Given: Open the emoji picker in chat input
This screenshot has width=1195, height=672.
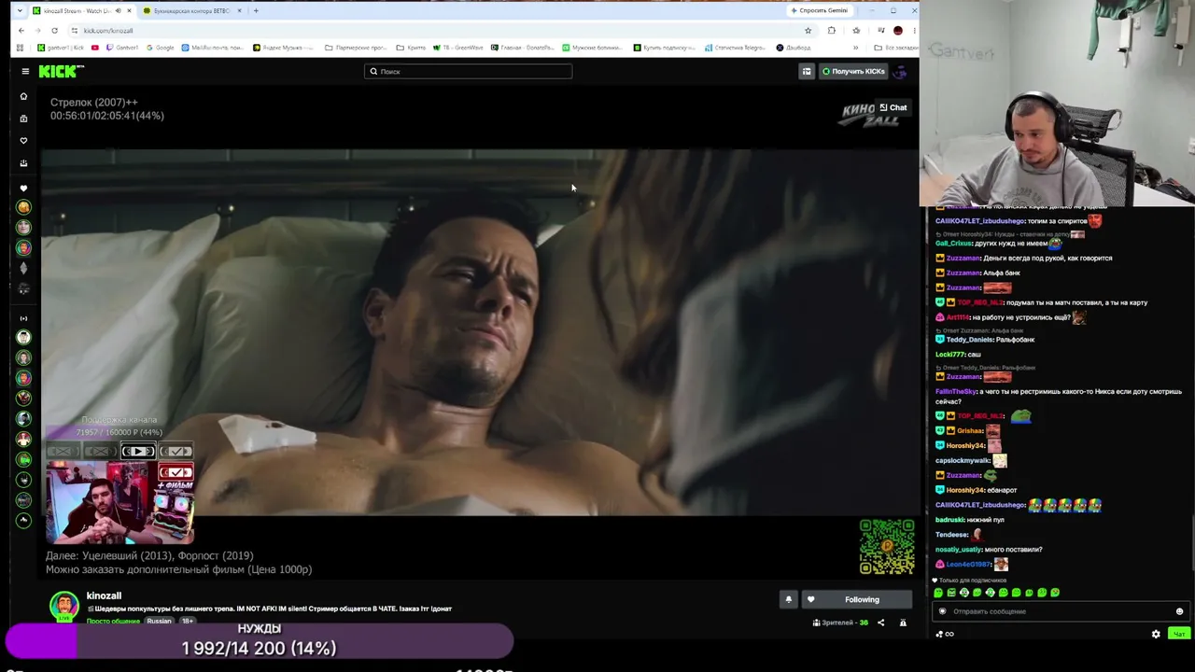Looking at the screenshot, I should [x=1179, y=611].
